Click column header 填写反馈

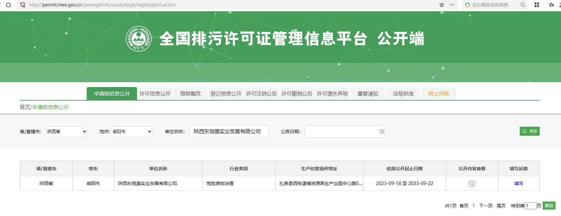518,169
